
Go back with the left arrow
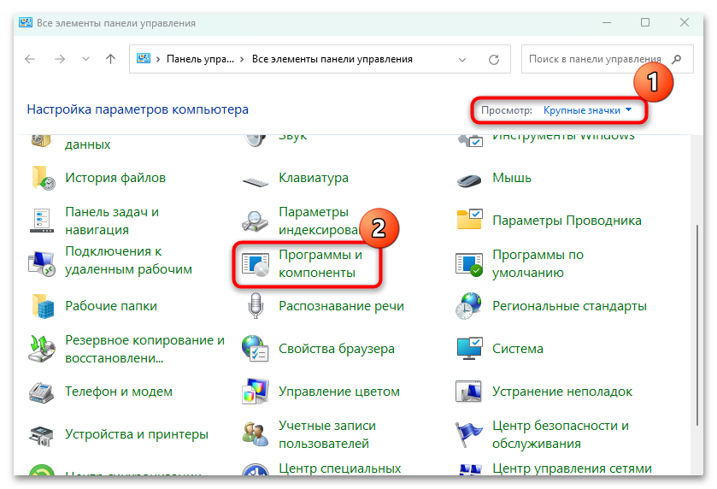click(x=30, y=59)
